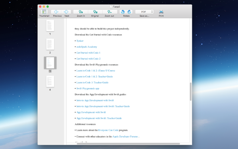This screenshot has height=149, width=238.
Task: Rotate page clockwise
Action: click(x=129, y=12)
